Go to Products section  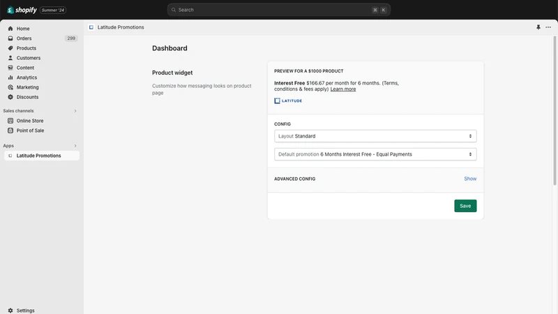click(27, 48)
